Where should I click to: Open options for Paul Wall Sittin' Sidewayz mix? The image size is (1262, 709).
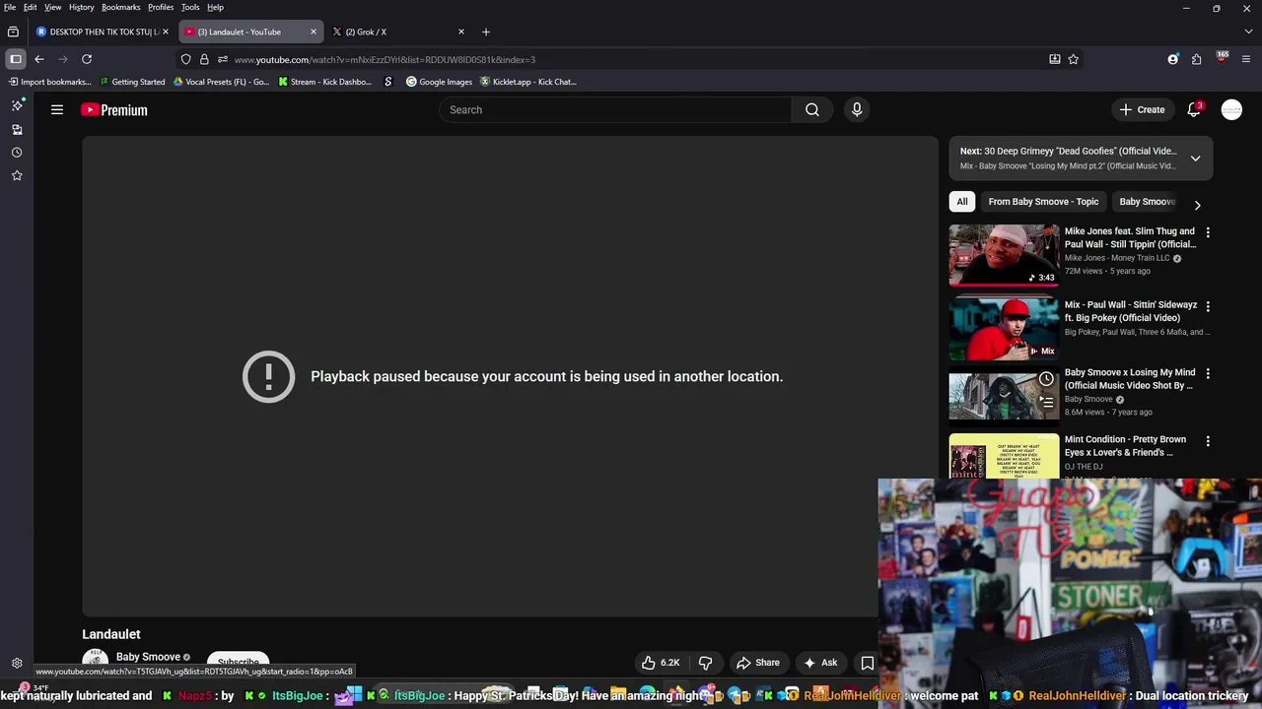1208,306
